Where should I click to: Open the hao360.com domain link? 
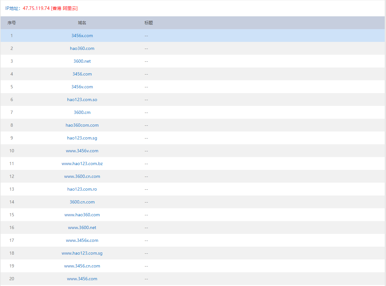point(82,48)
